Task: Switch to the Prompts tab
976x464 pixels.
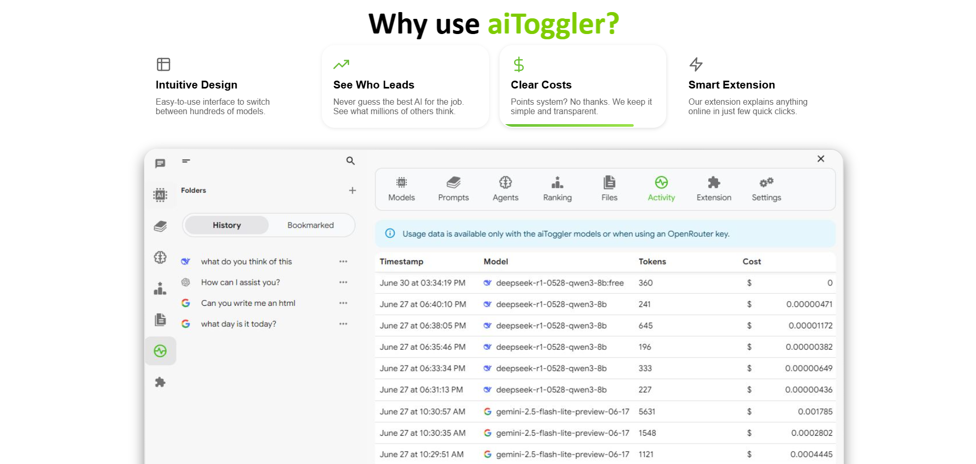Action: (x=453, y=189)
